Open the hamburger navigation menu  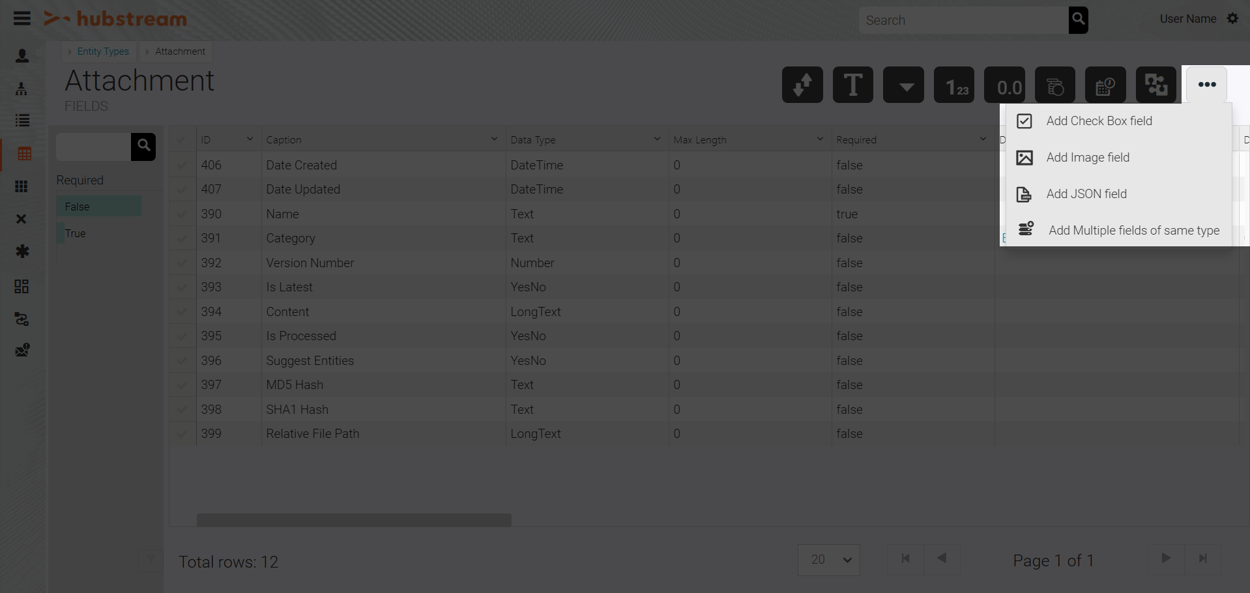tap(22, 18)
